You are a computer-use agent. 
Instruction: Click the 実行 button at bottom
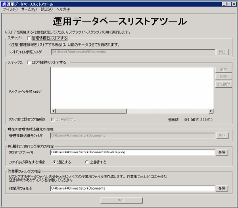coord(121,200)
